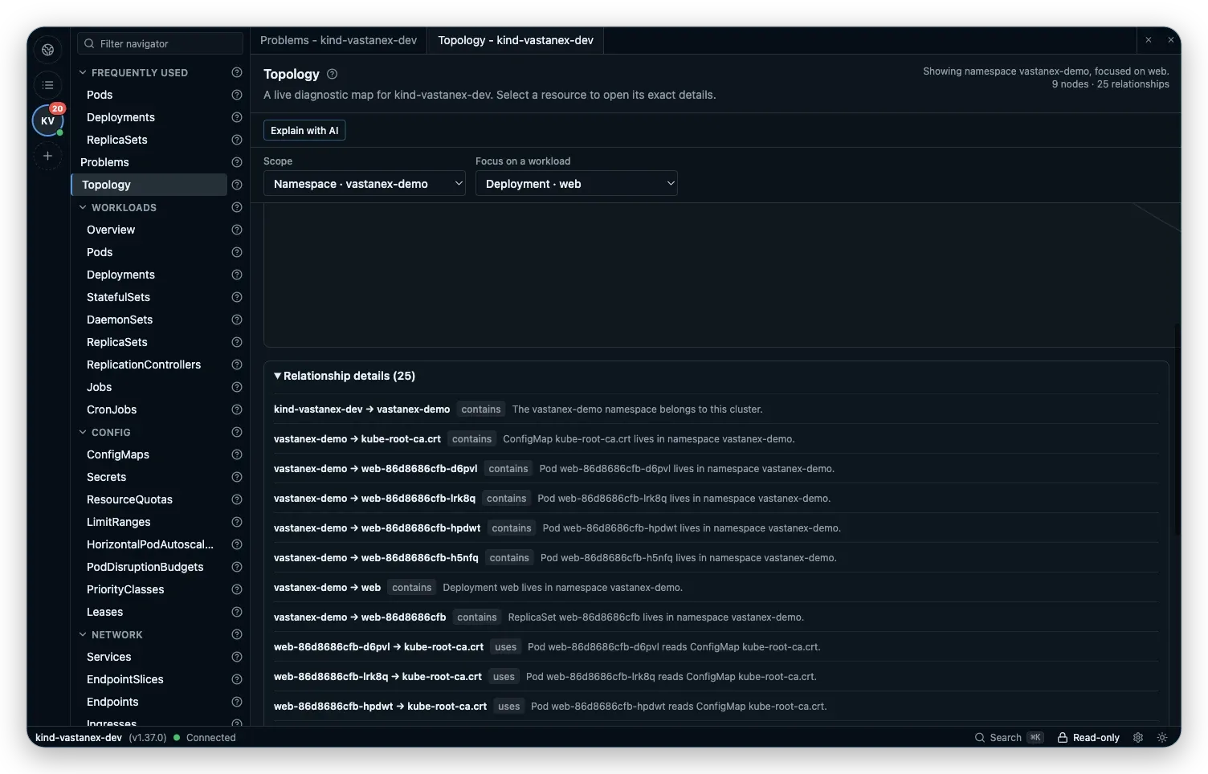Open help icon beside StatefulSets
Viewport: 1208px width, 774px height.
click(236, 297)
